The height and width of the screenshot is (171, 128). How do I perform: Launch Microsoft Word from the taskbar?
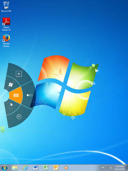click(x=35, y=168)
